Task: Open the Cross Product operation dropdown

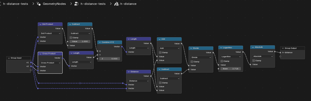Action: [50, 63]
